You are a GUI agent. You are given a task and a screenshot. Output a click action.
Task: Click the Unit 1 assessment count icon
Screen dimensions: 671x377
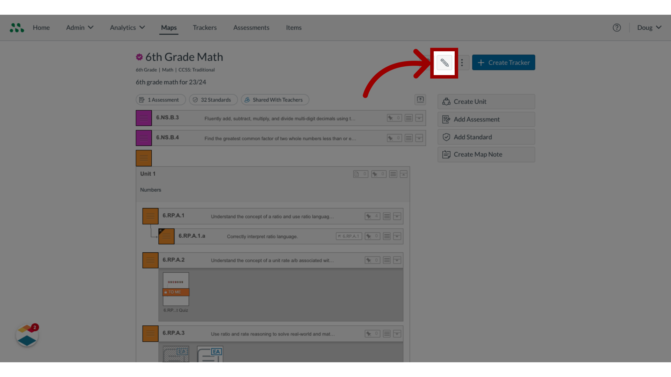pos(360,174)
